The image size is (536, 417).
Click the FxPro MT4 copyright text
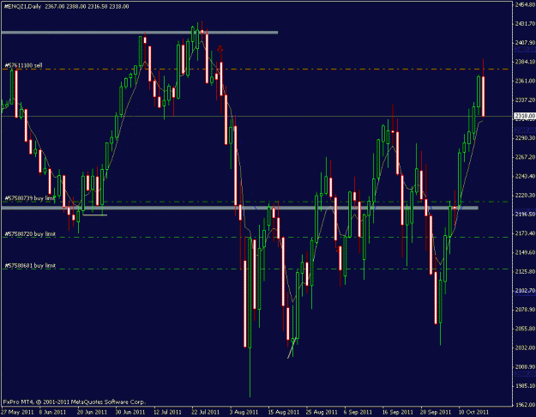(x=75, y=402)
